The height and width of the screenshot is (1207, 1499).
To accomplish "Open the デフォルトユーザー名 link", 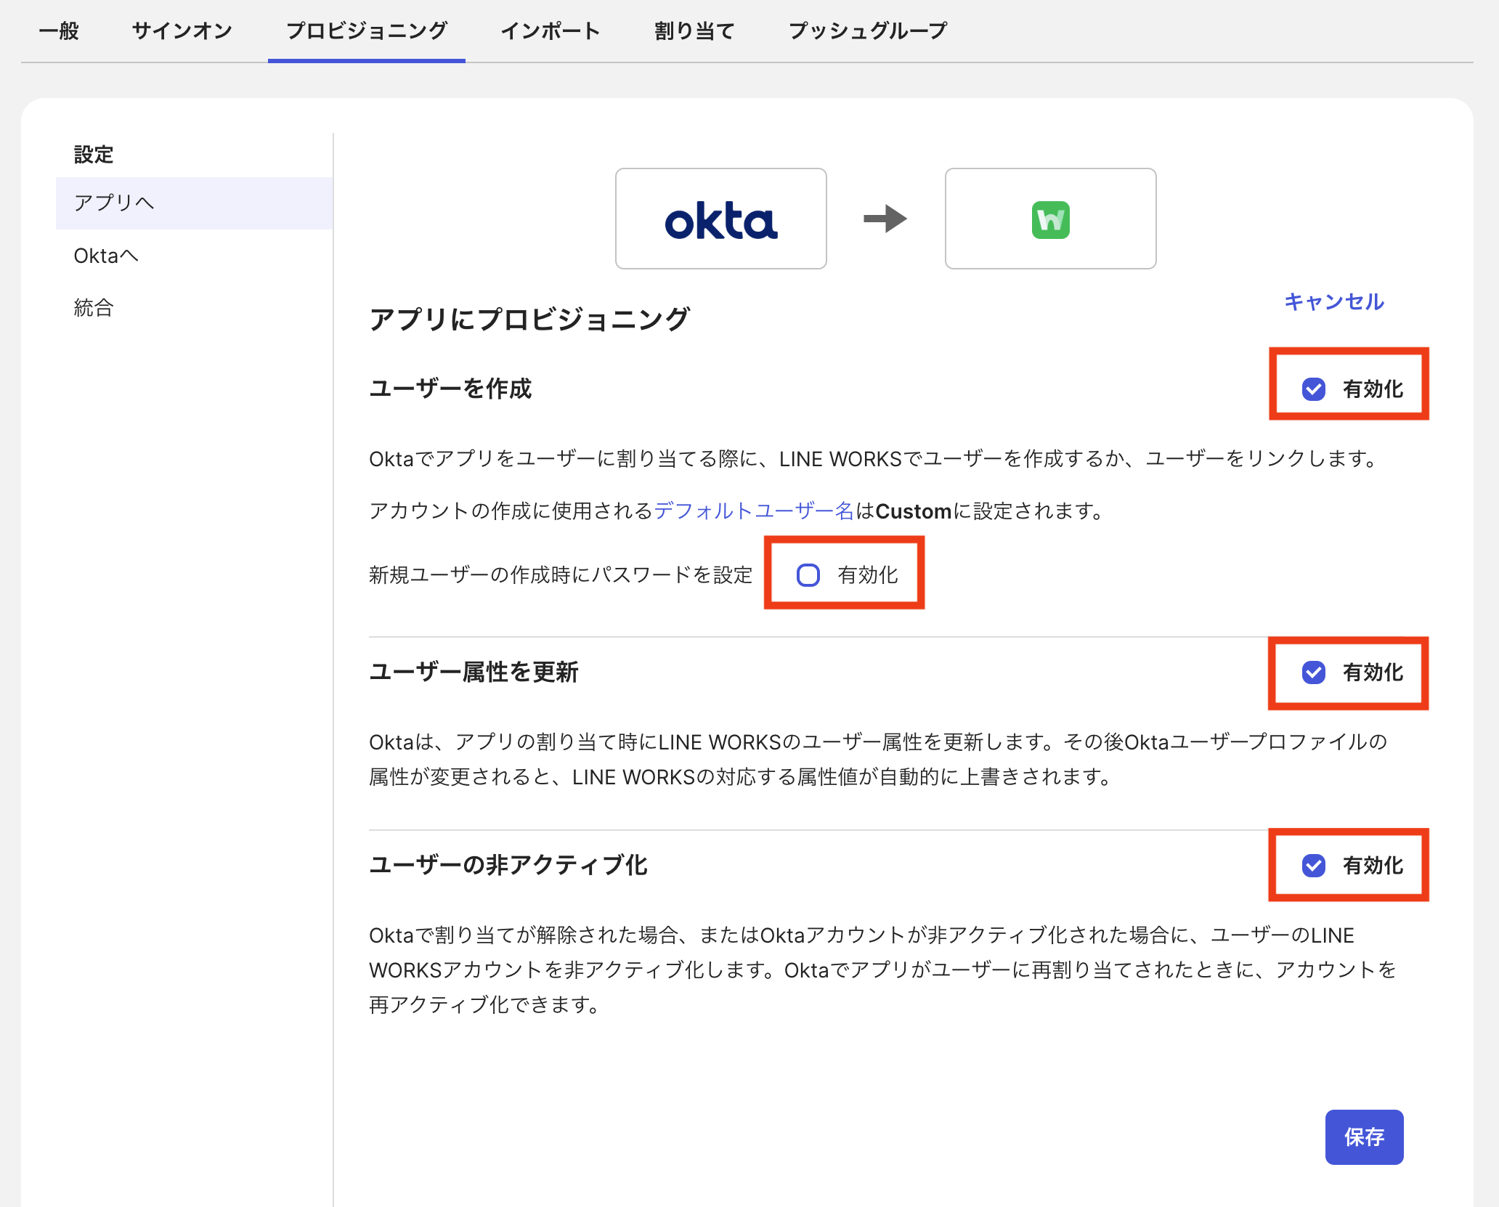I will pyautogui.click(x=754, y=511).
